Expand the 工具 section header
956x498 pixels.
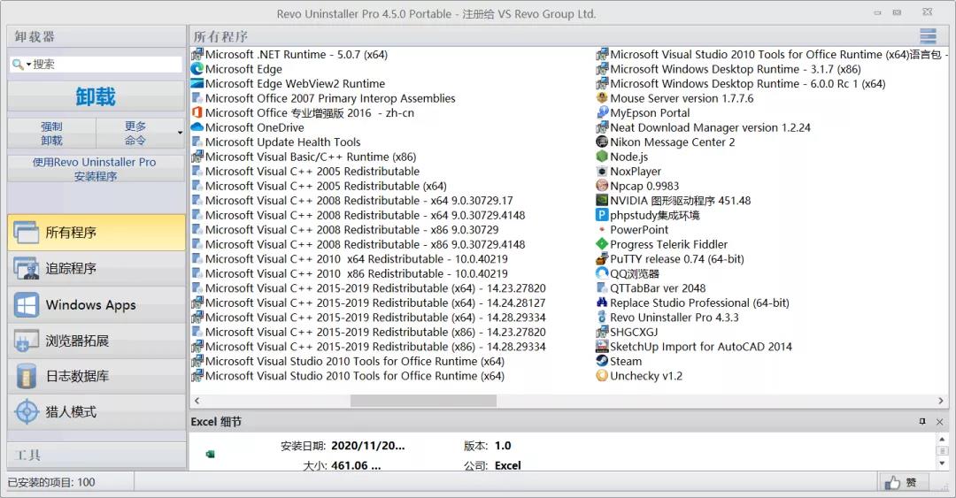(x=96, y=456)
